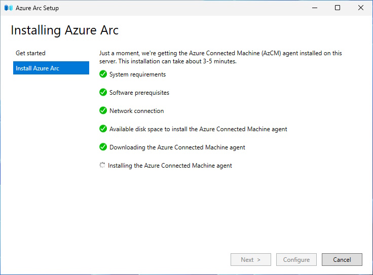The width and height of the screenshot is (373, 275).
Task: Cancel the Azure Arc installation
Action: point(342,259)
